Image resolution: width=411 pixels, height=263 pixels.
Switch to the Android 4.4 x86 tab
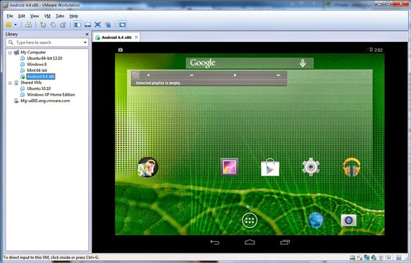click(x=116, y=37)
